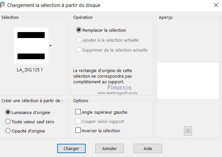Viewport: 222px width, 157px height.
Task: Click the www.maidiregrafica.eu watermark text
Action: click(x=117, y=93)
